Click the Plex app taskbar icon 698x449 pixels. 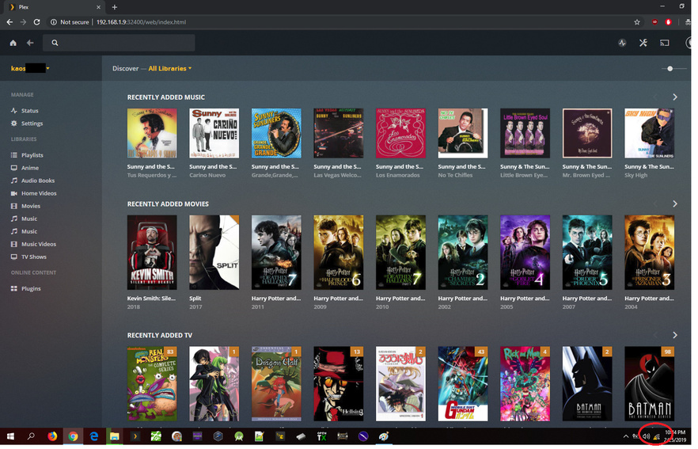pos(135,436)
